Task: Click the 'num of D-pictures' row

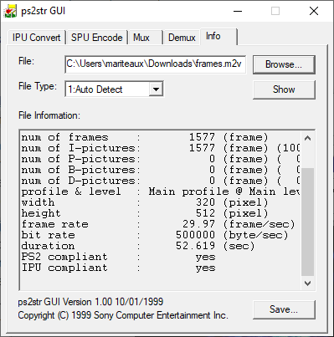Action: tap(161, 181)
